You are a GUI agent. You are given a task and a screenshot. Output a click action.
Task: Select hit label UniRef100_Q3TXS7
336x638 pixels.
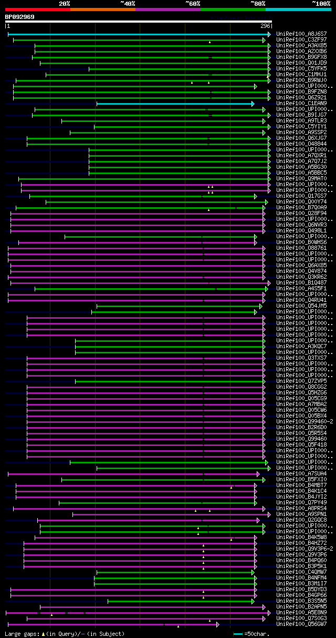[301, 358]
